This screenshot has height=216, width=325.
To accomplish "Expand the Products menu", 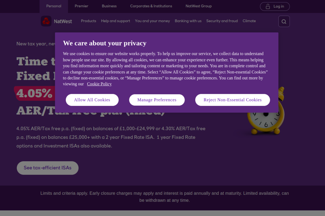I will (x=89, y=21).
